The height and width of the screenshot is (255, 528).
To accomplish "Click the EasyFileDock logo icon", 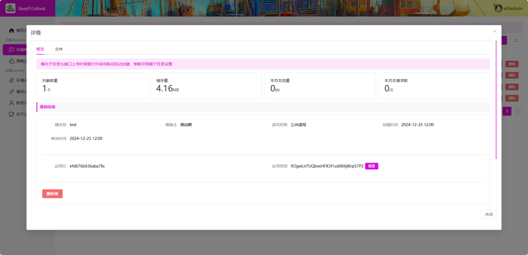I will 11,8.
